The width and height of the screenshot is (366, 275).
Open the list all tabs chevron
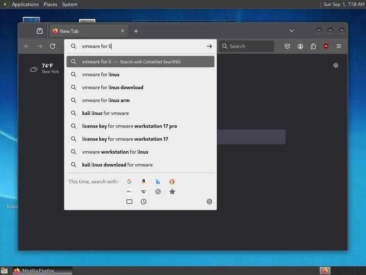pyautogui.click(x=292, y=31)
